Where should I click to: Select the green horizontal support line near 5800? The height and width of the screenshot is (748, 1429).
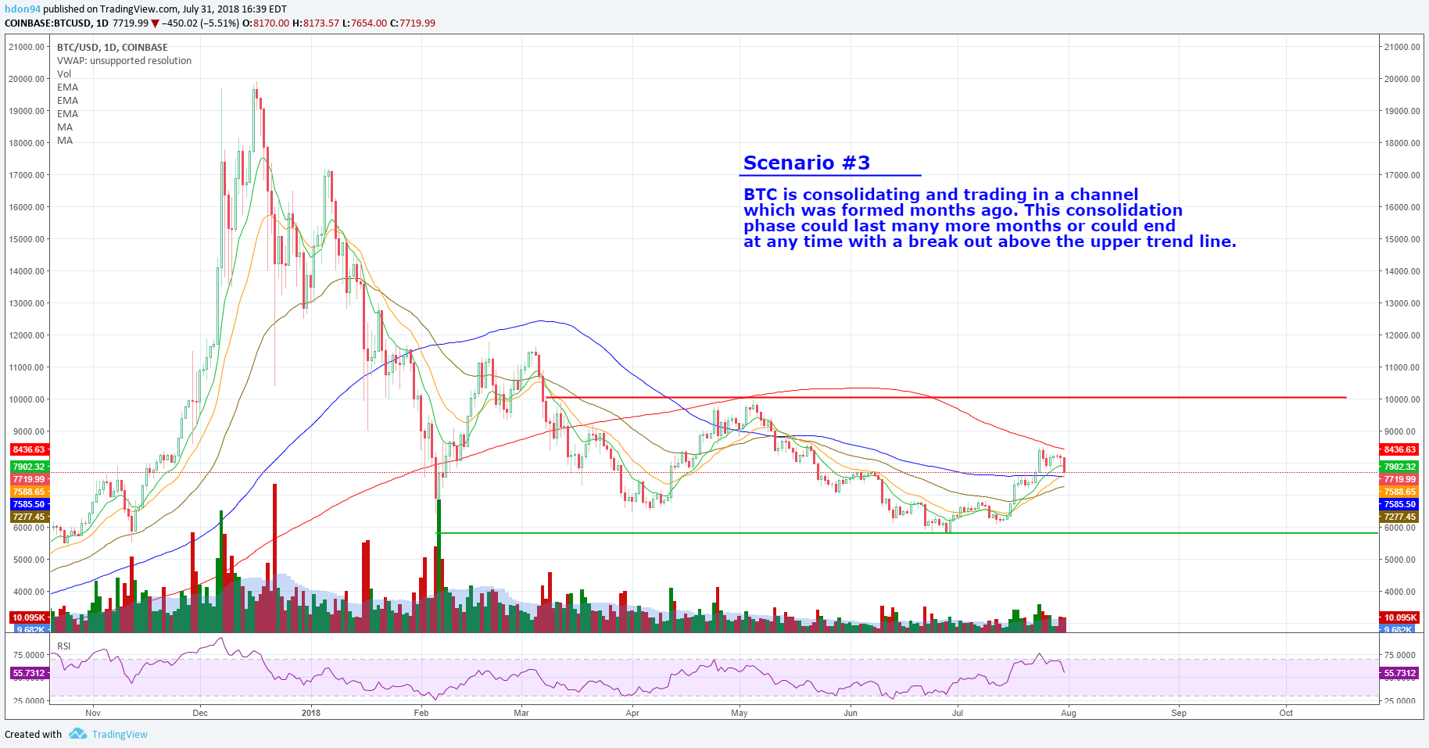pos(908,533)
